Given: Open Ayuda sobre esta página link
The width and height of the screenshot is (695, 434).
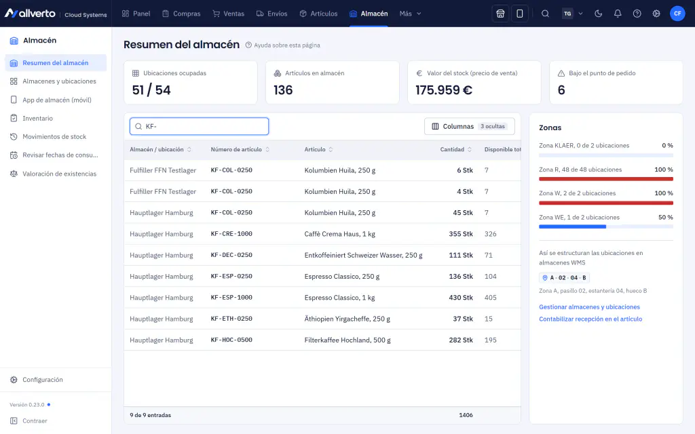Looking at the screenshot, I should pyautogui.click(x=283, y=45).
